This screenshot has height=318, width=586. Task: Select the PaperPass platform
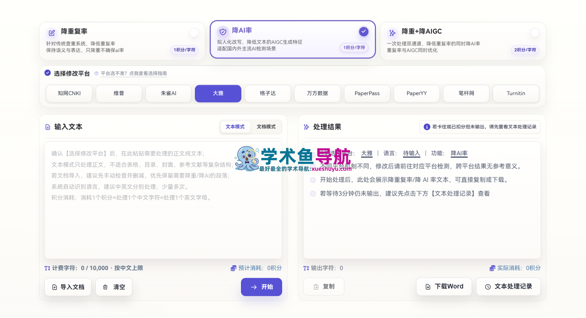(x=367, y=93)
